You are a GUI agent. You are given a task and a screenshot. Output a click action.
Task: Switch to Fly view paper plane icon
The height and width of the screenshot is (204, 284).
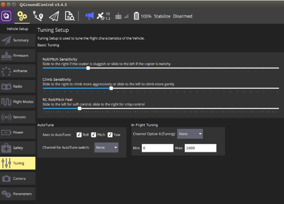[x=54, y=16]
